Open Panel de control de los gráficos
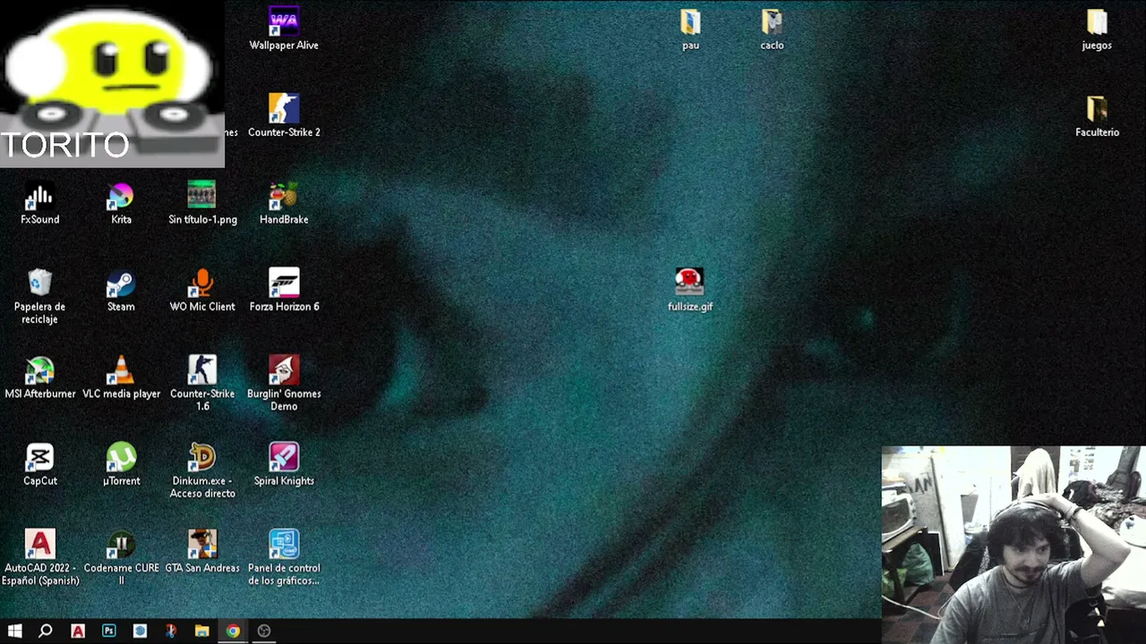 click(x=284, y=557)
